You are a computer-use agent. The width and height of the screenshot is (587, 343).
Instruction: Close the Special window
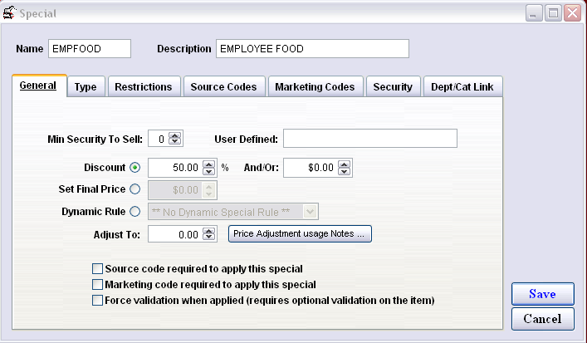[x=573, y=13]
